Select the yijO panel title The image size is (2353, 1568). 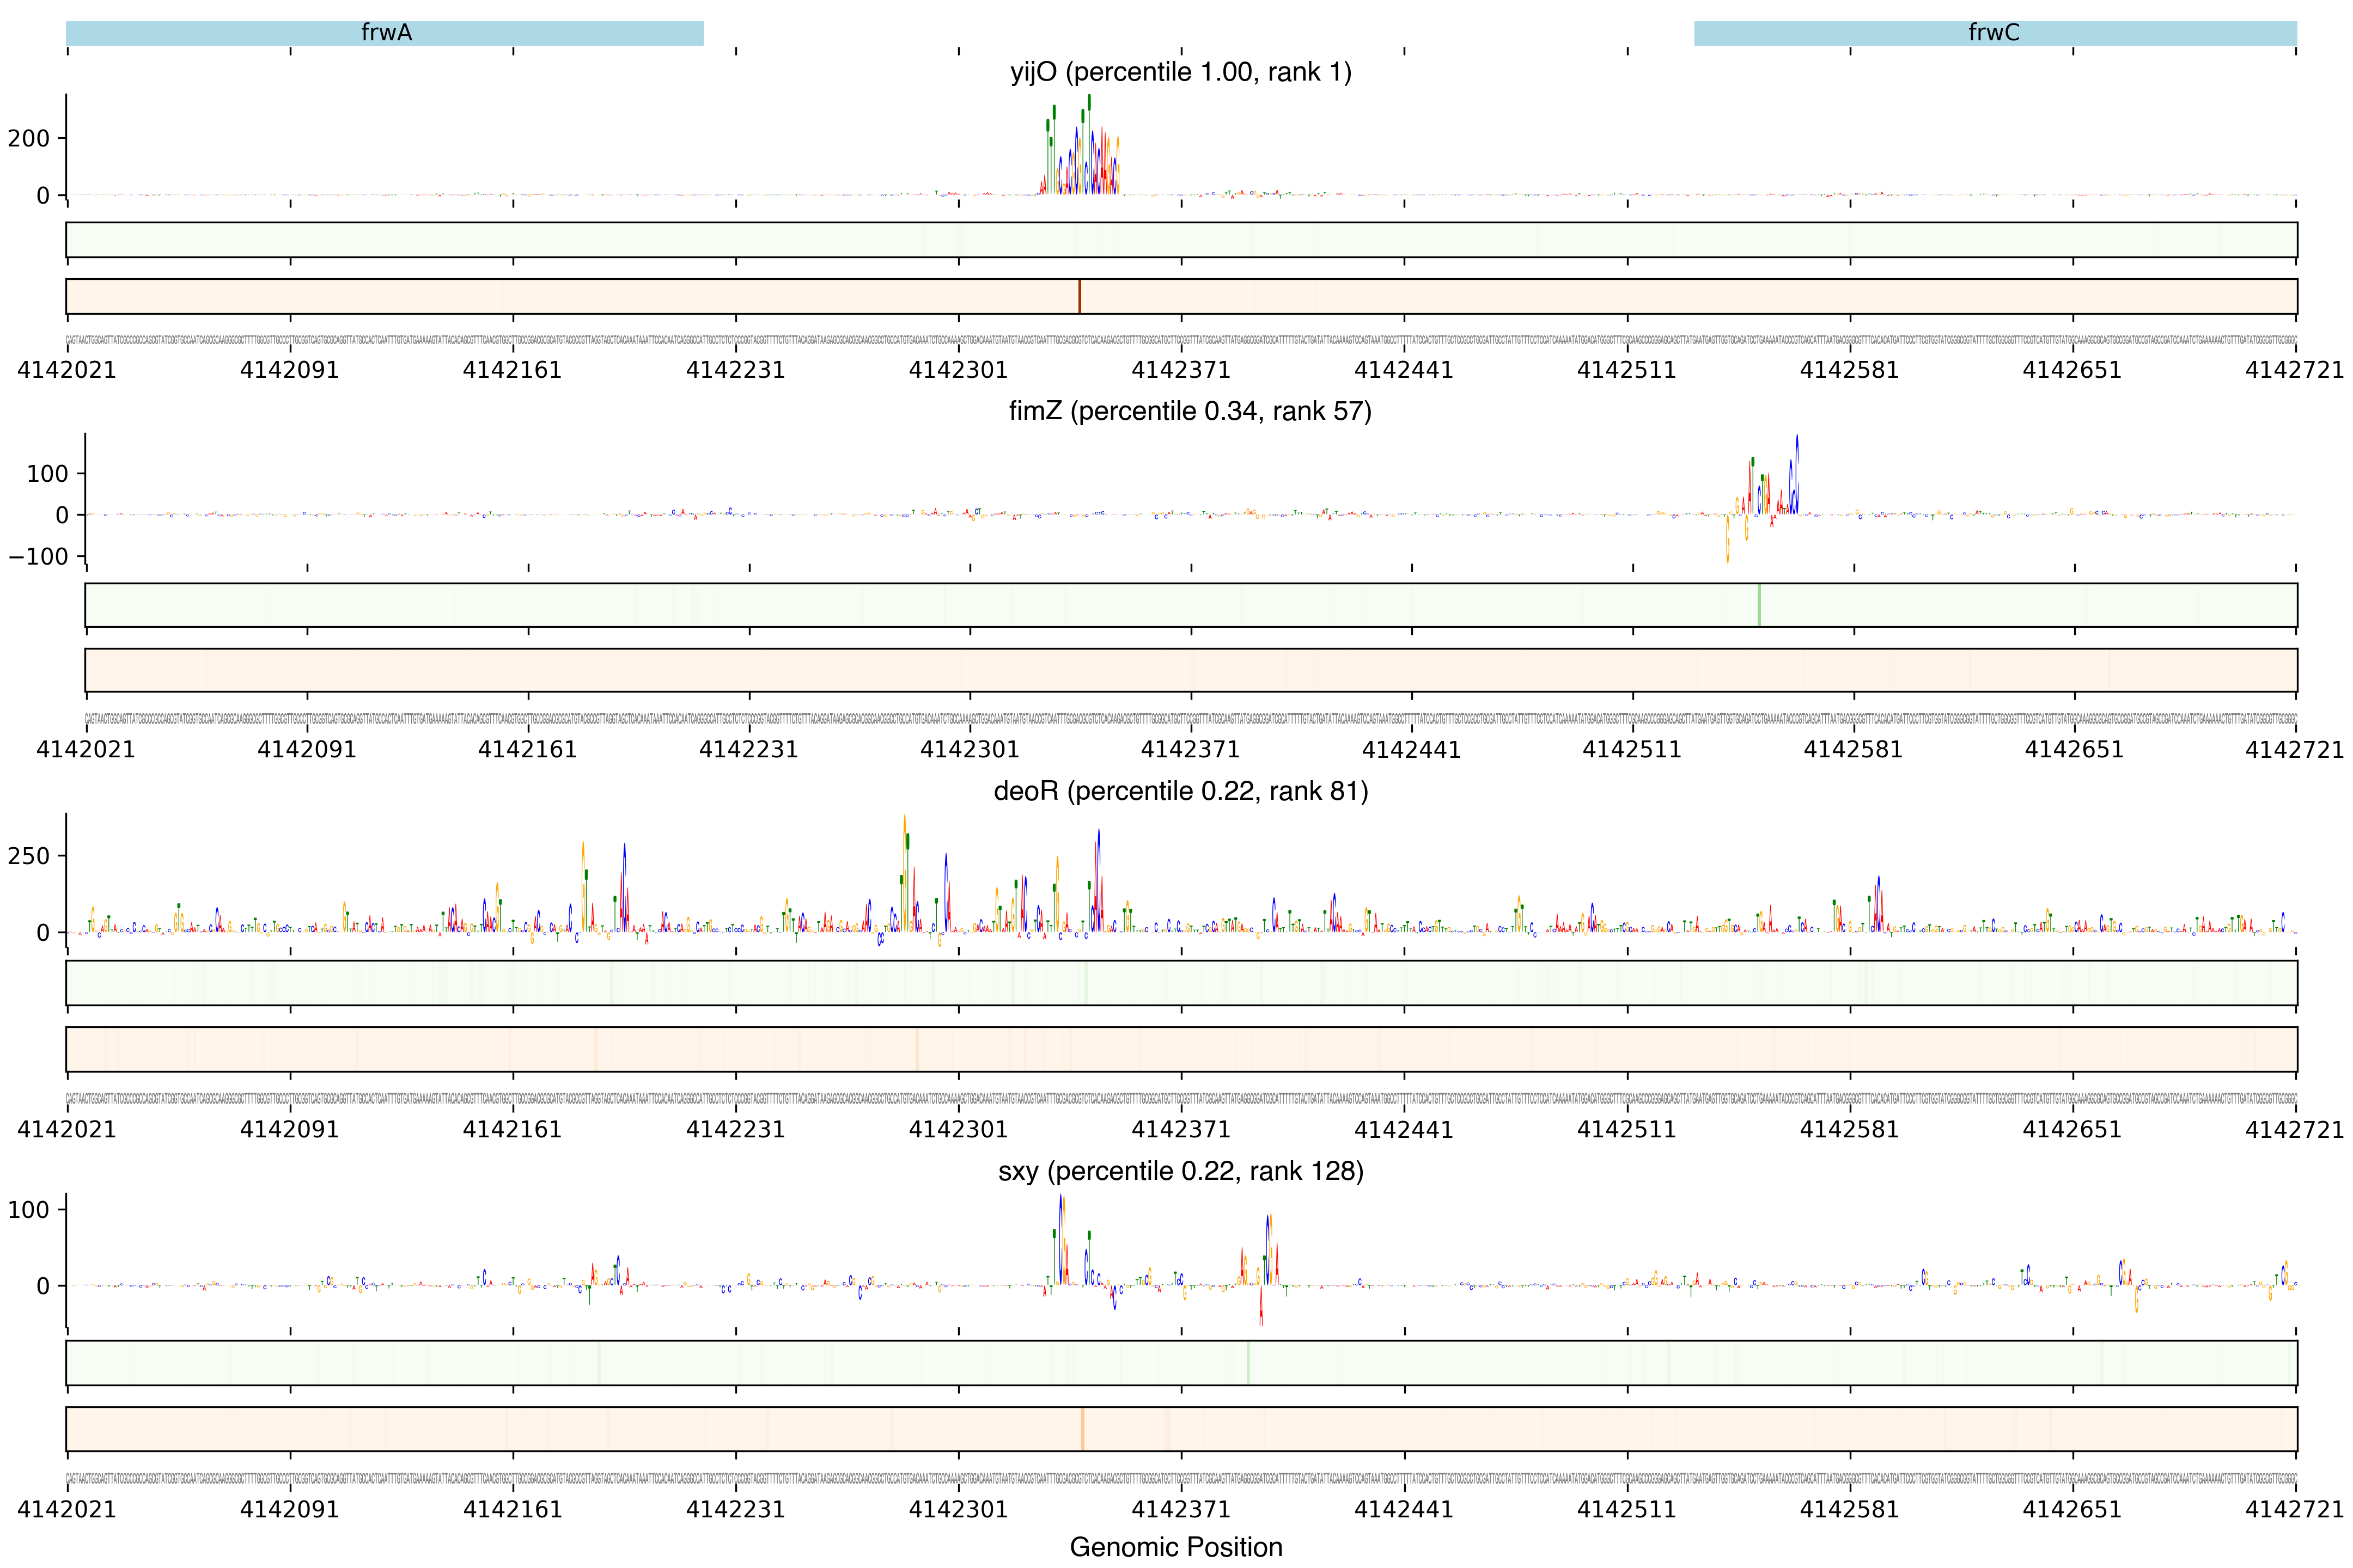(1180, 72)
